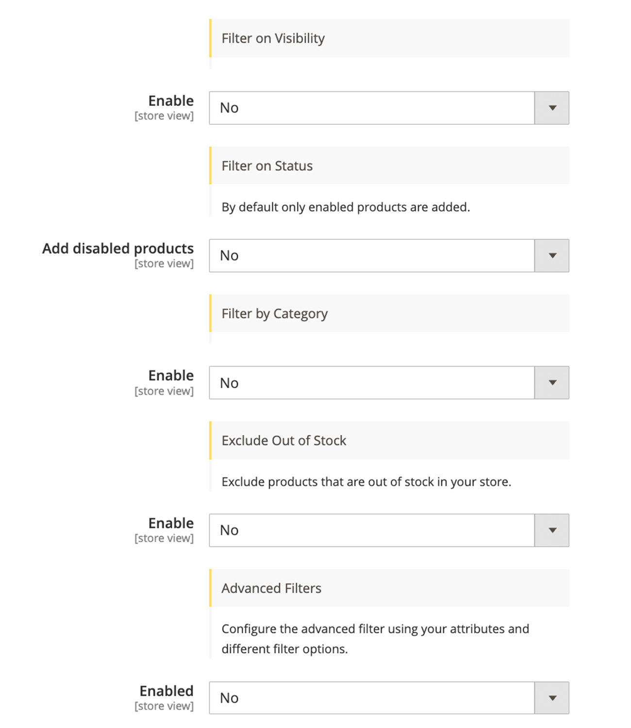Click the Enable label under Filter by Category

click(x=171, y=376)
